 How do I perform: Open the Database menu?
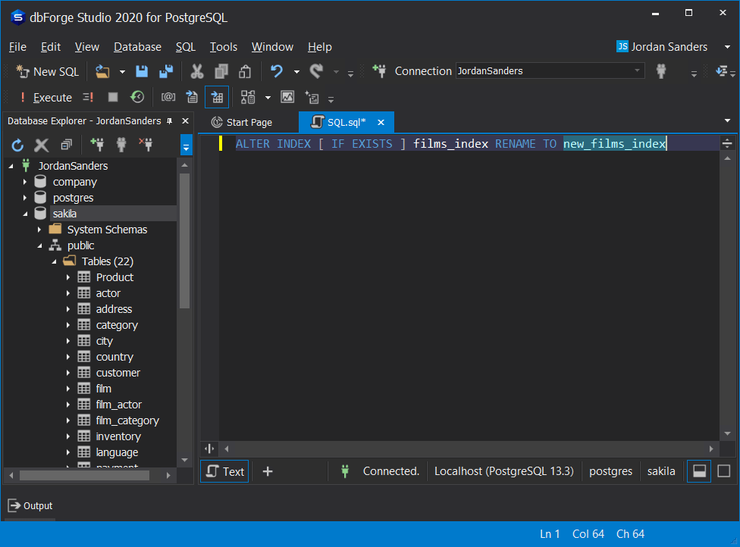pos(137,47)
